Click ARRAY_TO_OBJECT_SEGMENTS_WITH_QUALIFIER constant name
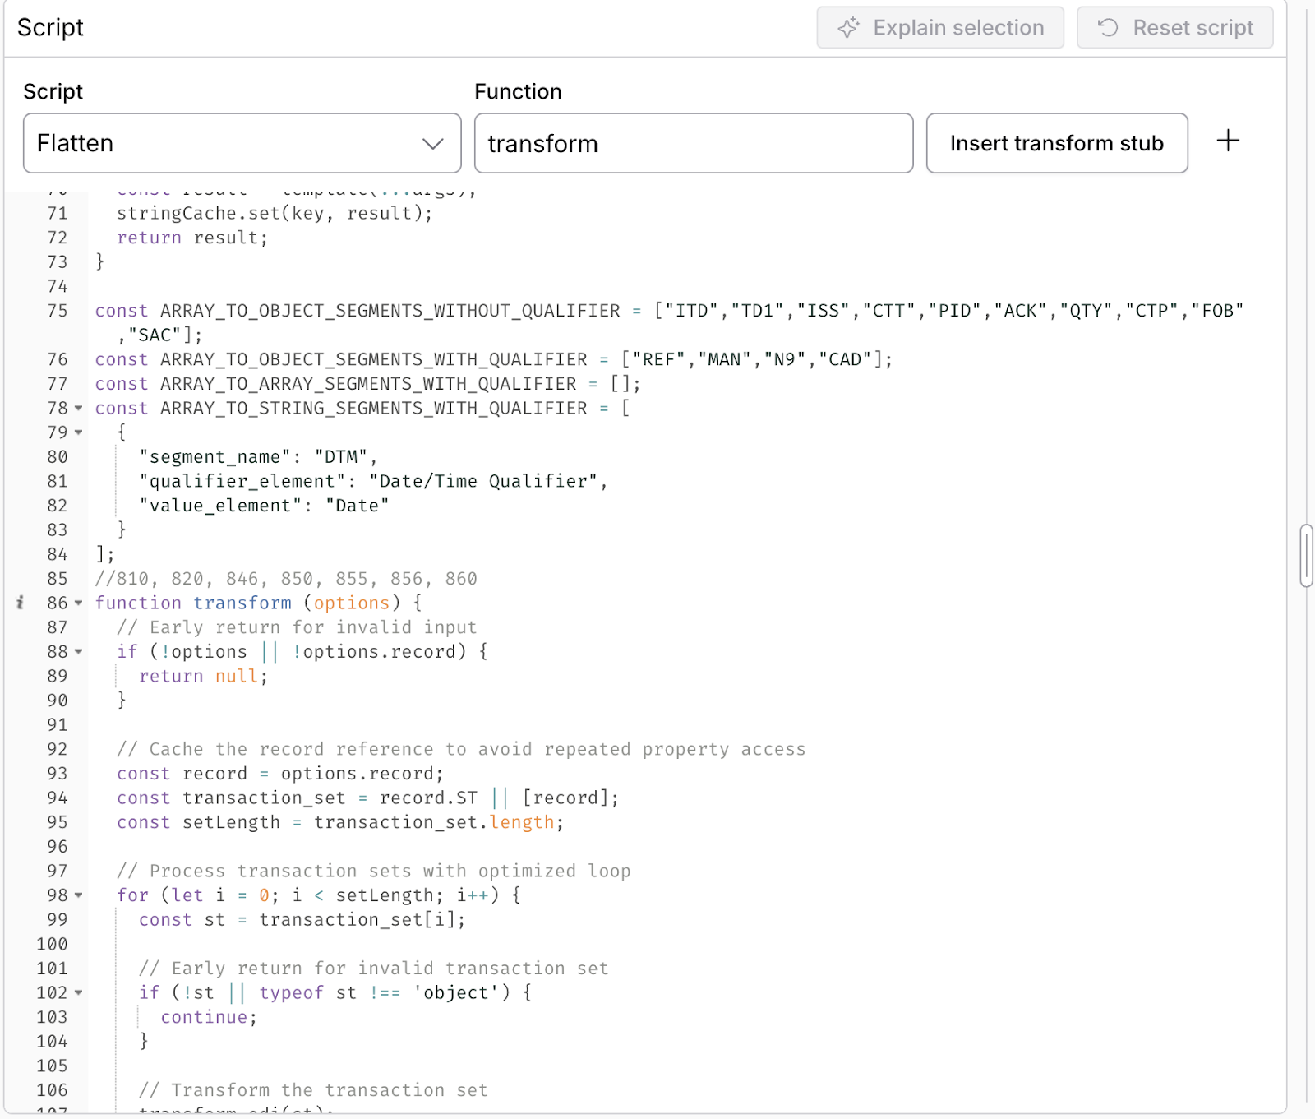The width and height of the screenshot is (1315, 1119). coord(374,359)
